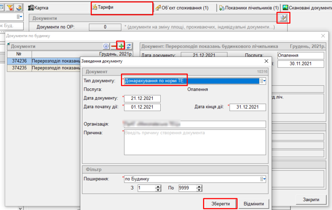Open the edit documents icon with pencil
This screenshot has width=332, height=210.
click(x=282, y=18)
